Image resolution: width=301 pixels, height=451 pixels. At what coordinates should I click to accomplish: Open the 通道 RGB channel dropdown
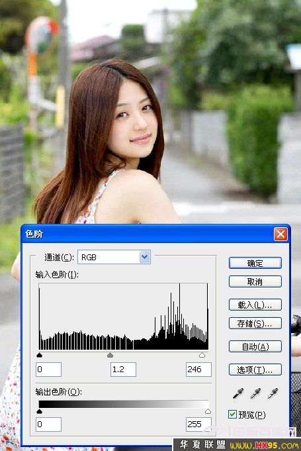[x=114, y=257]
